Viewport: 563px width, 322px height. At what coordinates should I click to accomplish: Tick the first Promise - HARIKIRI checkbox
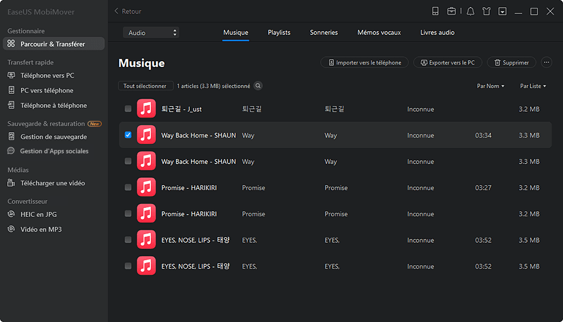[128, 188]
